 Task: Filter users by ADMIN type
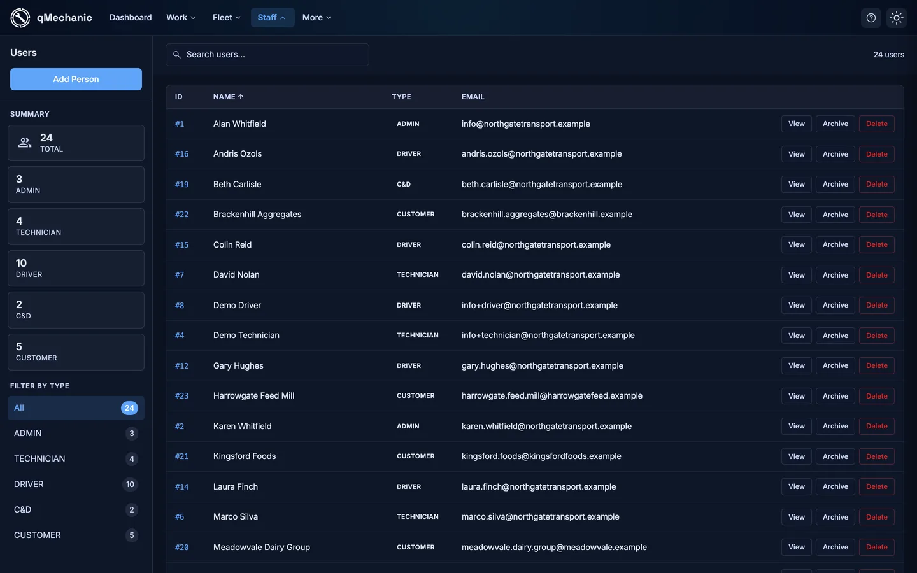coord(76,434)
